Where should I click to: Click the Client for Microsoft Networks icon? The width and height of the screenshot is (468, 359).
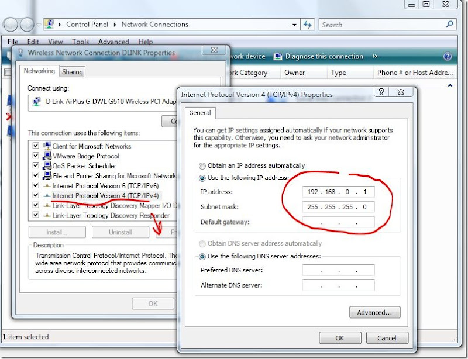[47, 146]
